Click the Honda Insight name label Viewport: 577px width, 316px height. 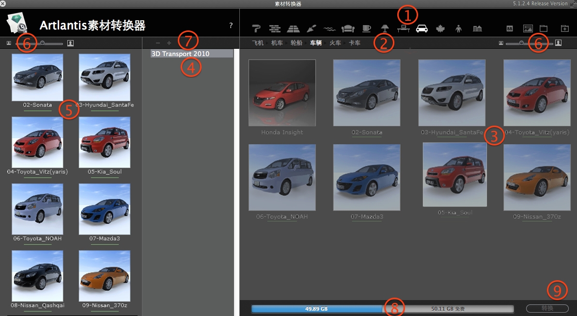point(282,132)
